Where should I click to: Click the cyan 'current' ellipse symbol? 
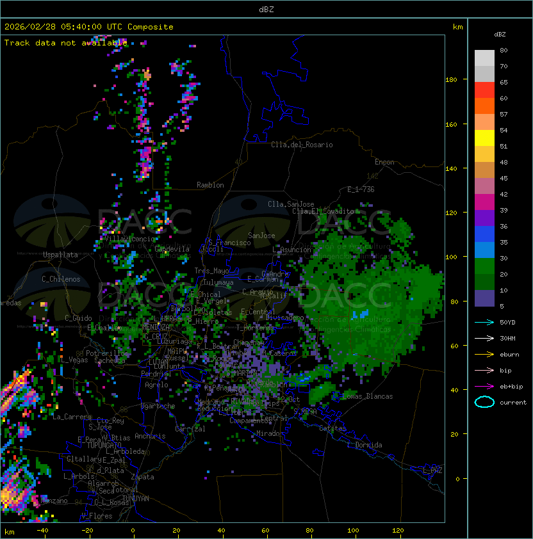point(484,402)
